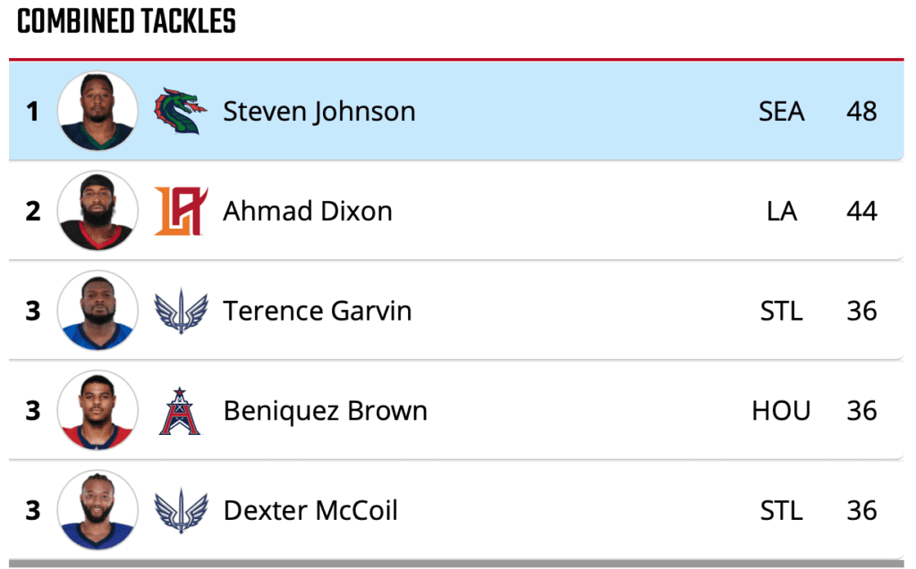Image resolution: width=916 pixels, height=569 pixels.
Task: Open Ahmad Dixon's player headshot
Action: coord(98,212)
